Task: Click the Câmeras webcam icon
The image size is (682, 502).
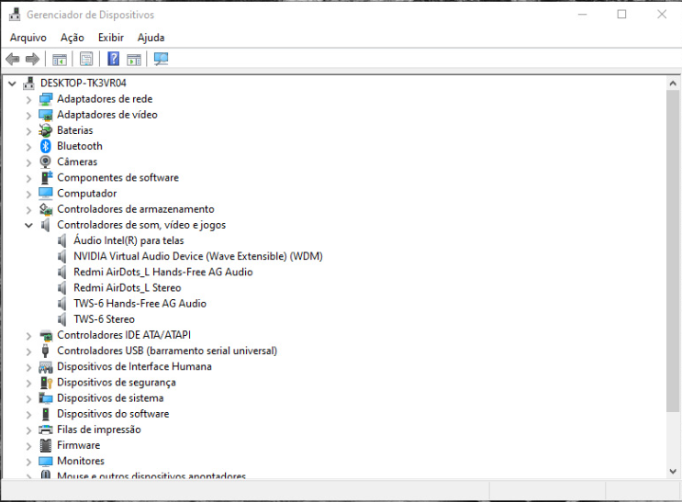Action: [46, 162]
